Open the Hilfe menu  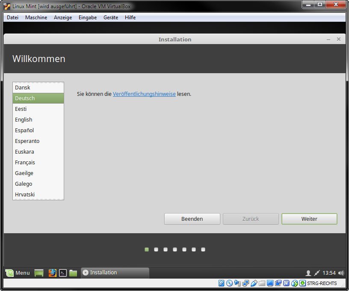130,18
